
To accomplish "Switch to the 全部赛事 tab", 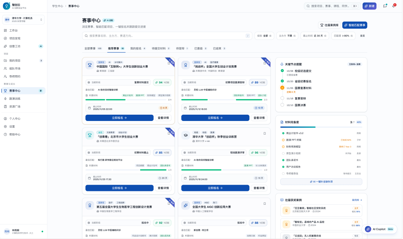I will click(x=93, y=48).
